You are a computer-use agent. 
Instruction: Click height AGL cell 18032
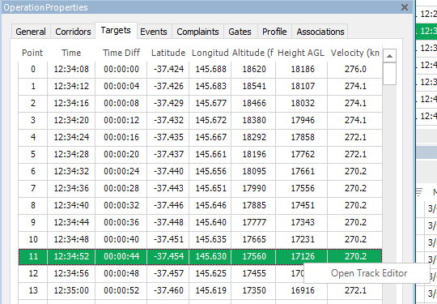[302, 103]
